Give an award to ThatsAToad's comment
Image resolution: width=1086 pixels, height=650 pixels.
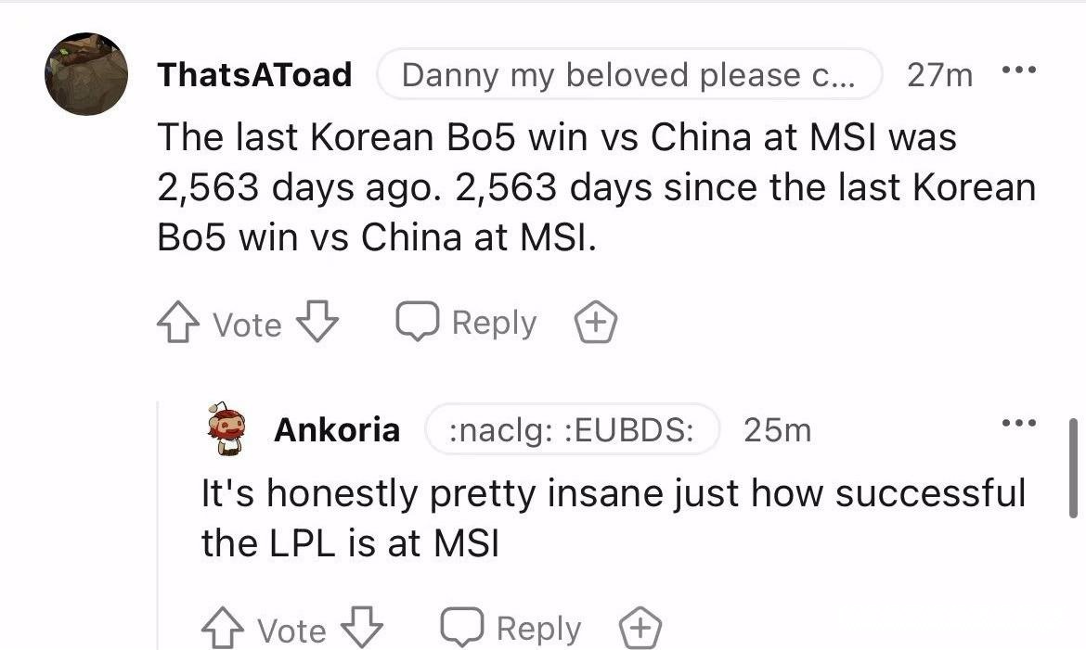(596, 324)
